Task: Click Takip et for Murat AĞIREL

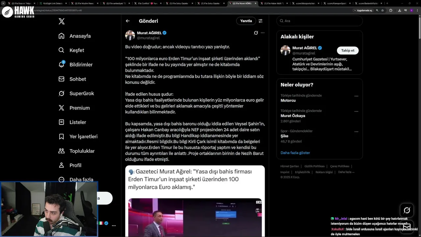Action: 348,50
